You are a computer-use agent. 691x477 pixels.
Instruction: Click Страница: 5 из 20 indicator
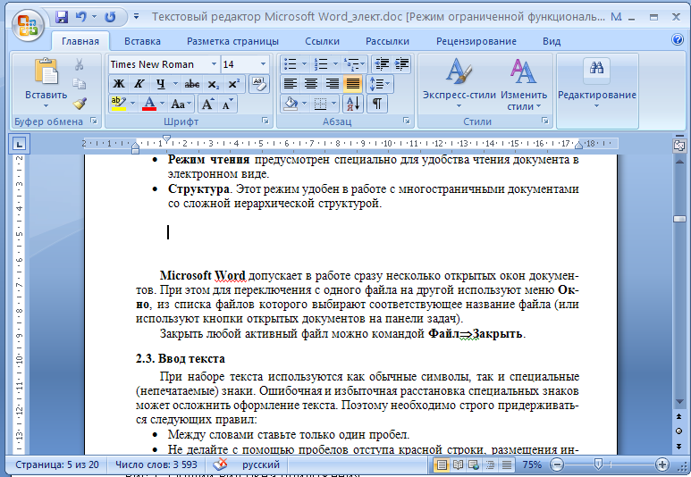[57, 464]
